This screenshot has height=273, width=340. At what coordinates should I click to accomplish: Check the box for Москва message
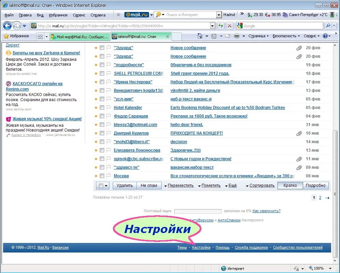click(x=102, y=176)
